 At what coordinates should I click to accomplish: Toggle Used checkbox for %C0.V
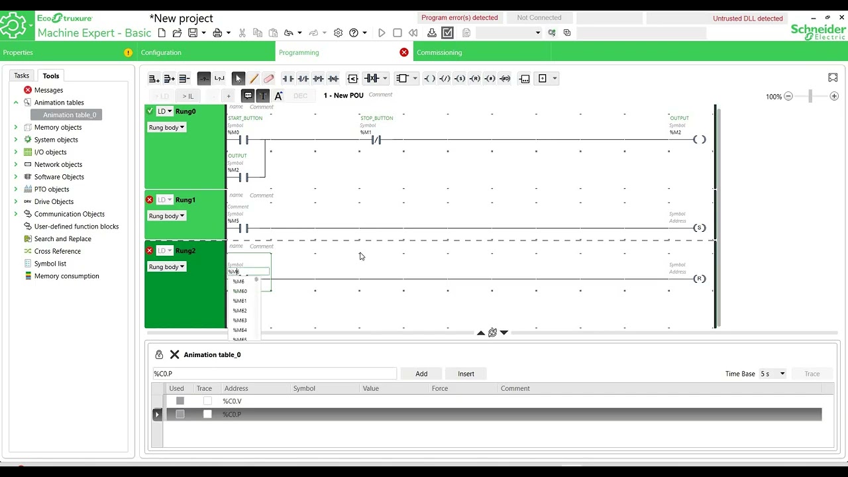pyautogui.click(x=180, y=401)
